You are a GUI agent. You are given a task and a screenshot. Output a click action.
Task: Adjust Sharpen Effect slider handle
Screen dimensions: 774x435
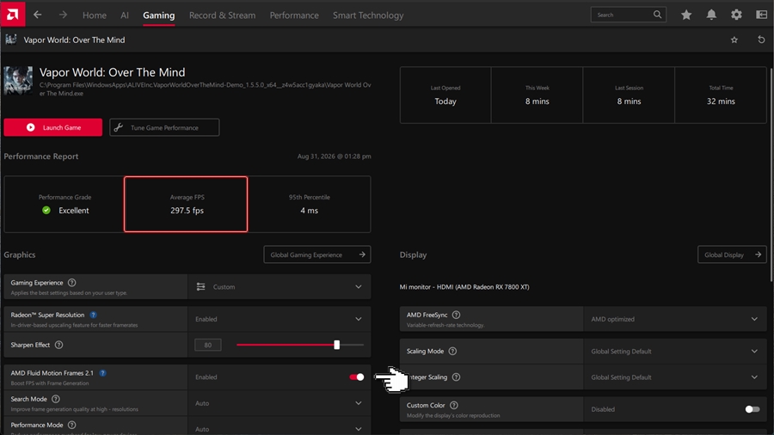click(336, 345)
